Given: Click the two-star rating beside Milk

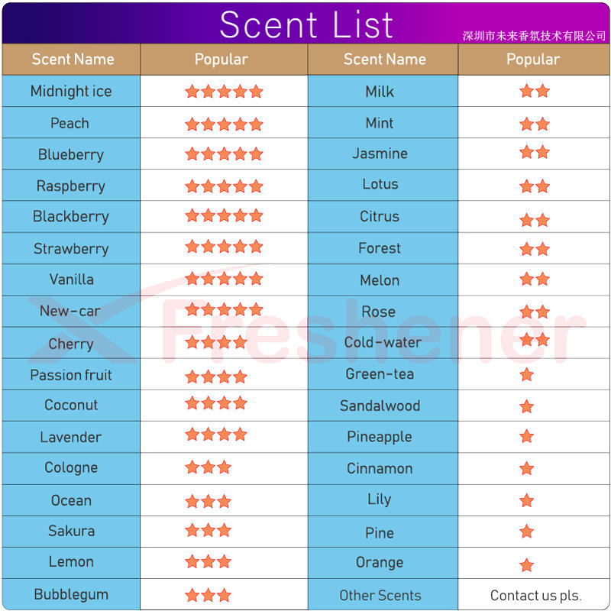Looking at the screenshot, I should click(x=535, y=91).
